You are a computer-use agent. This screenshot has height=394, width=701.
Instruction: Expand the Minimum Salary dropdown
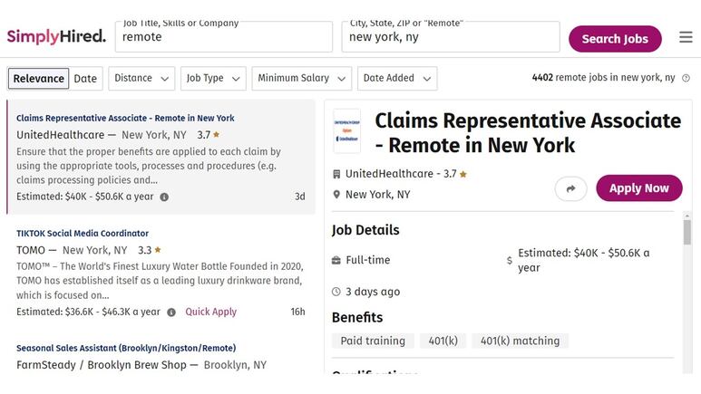tap(302, 79)
